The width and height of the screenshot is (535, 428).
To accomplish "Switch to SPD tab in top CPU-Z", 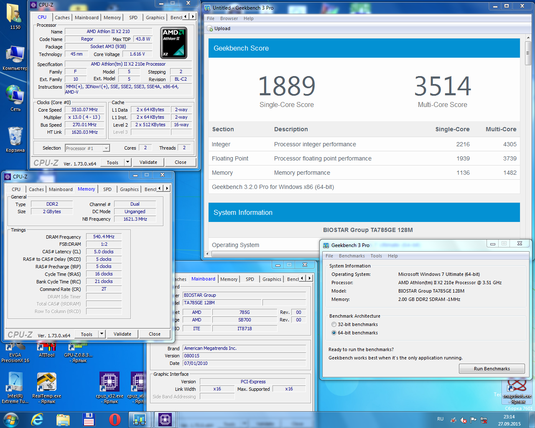I will click(133, 18).
